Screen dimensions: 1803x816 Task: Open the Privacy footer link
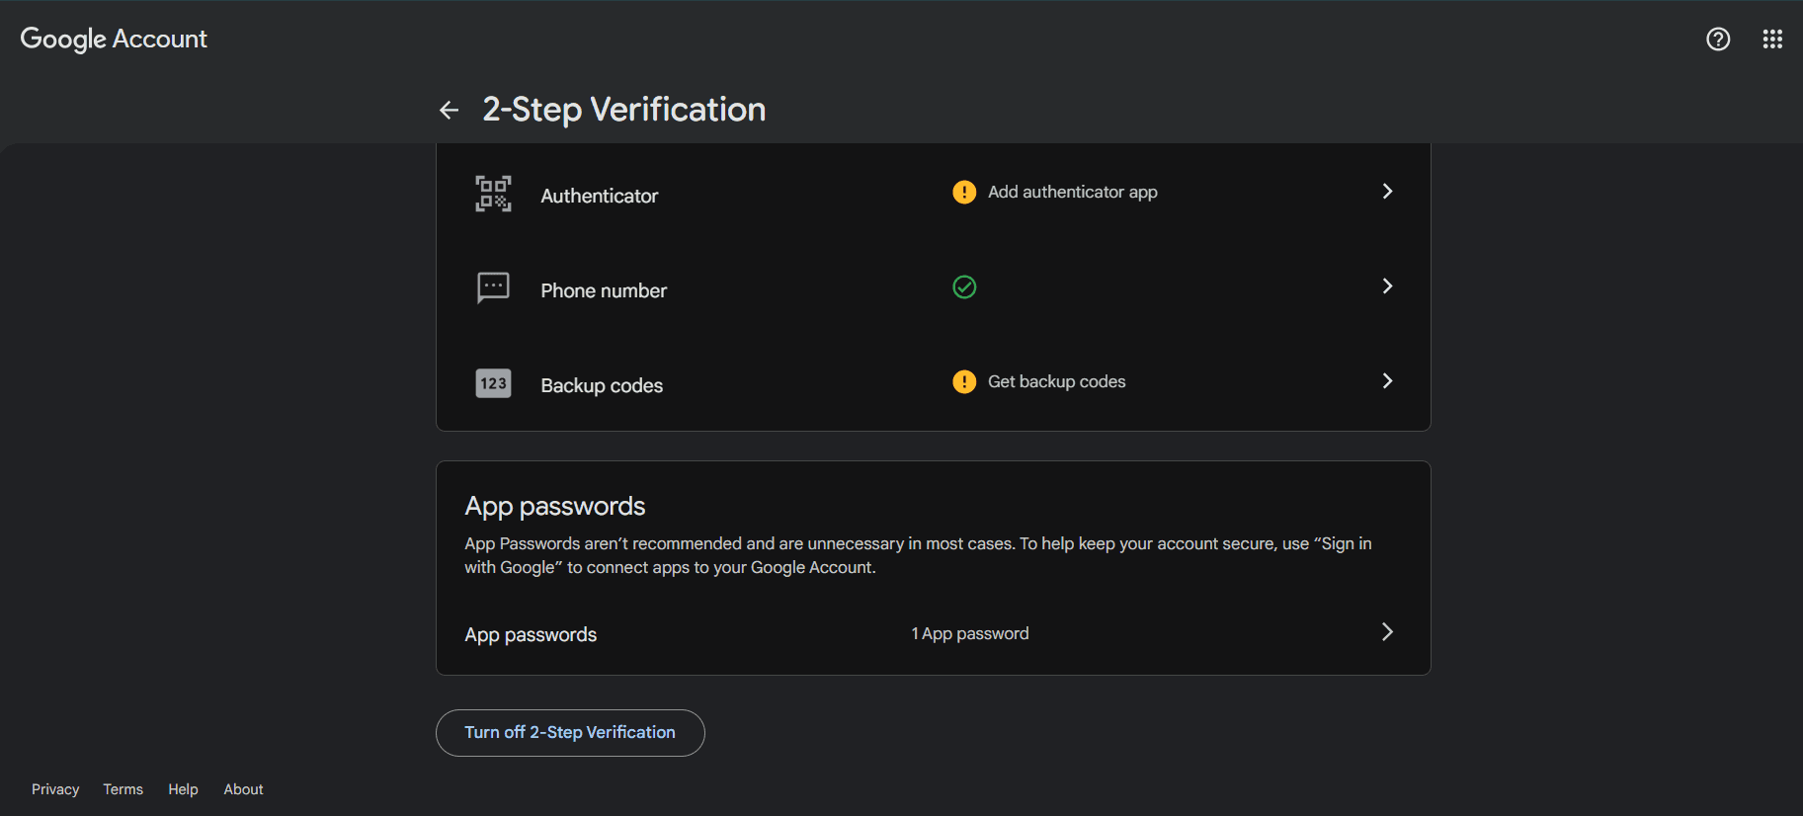click(55, 789)
